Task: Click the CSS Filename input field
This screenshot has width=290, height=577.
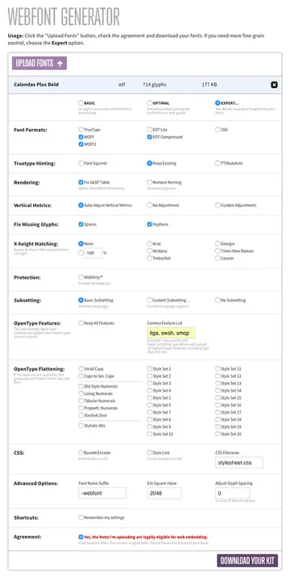Action: click(x=239, y=463)
